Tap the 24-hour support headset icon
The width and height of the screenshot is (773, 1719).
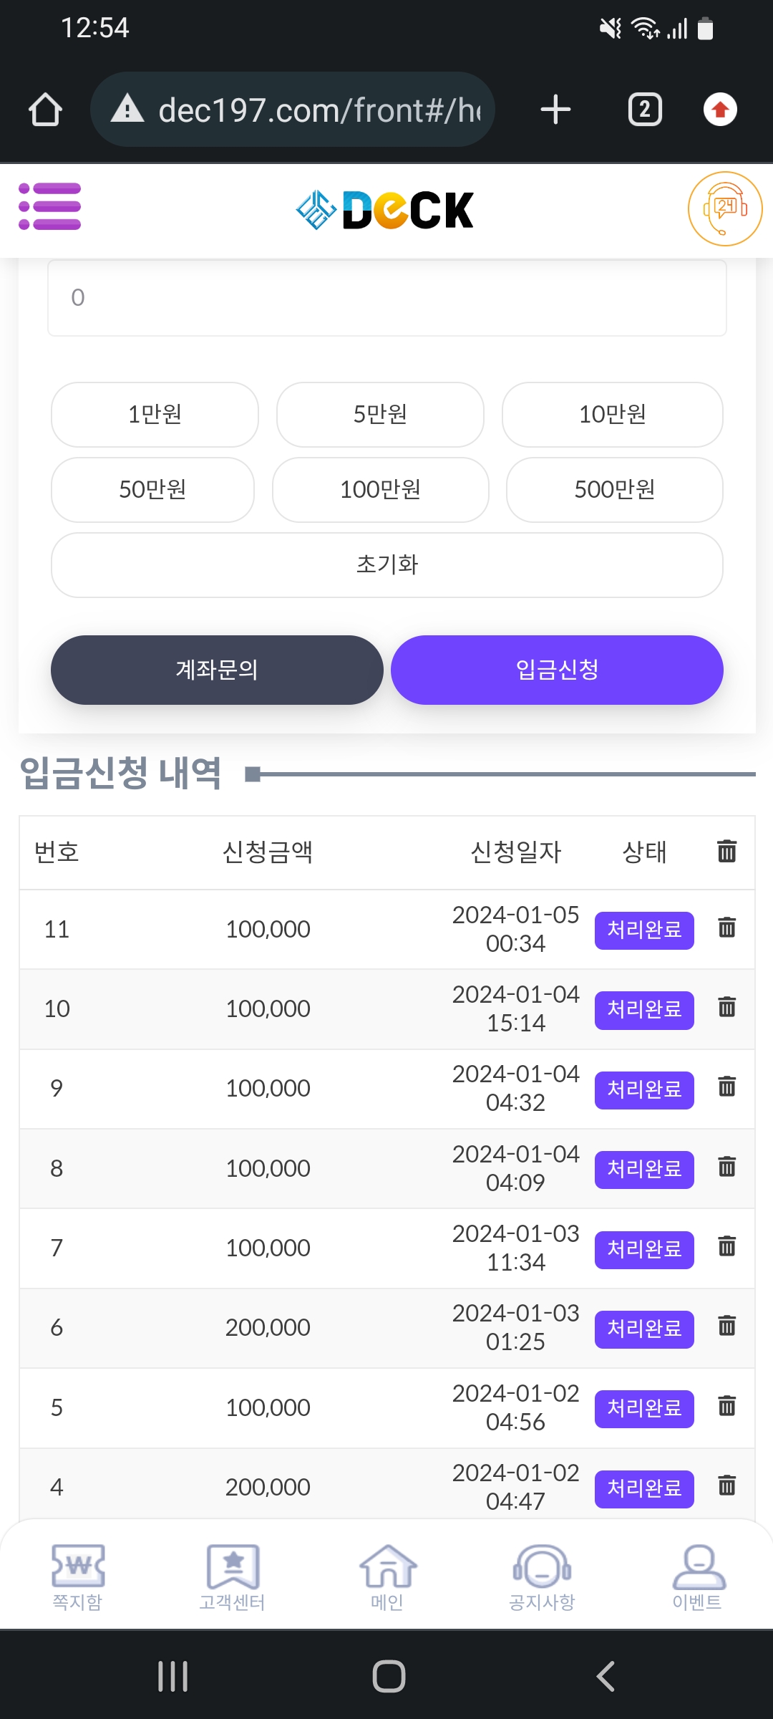click(x=724, y=209)
